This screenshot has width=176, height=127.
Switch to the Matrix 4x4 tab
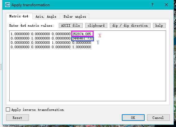[x=19, y=16]
